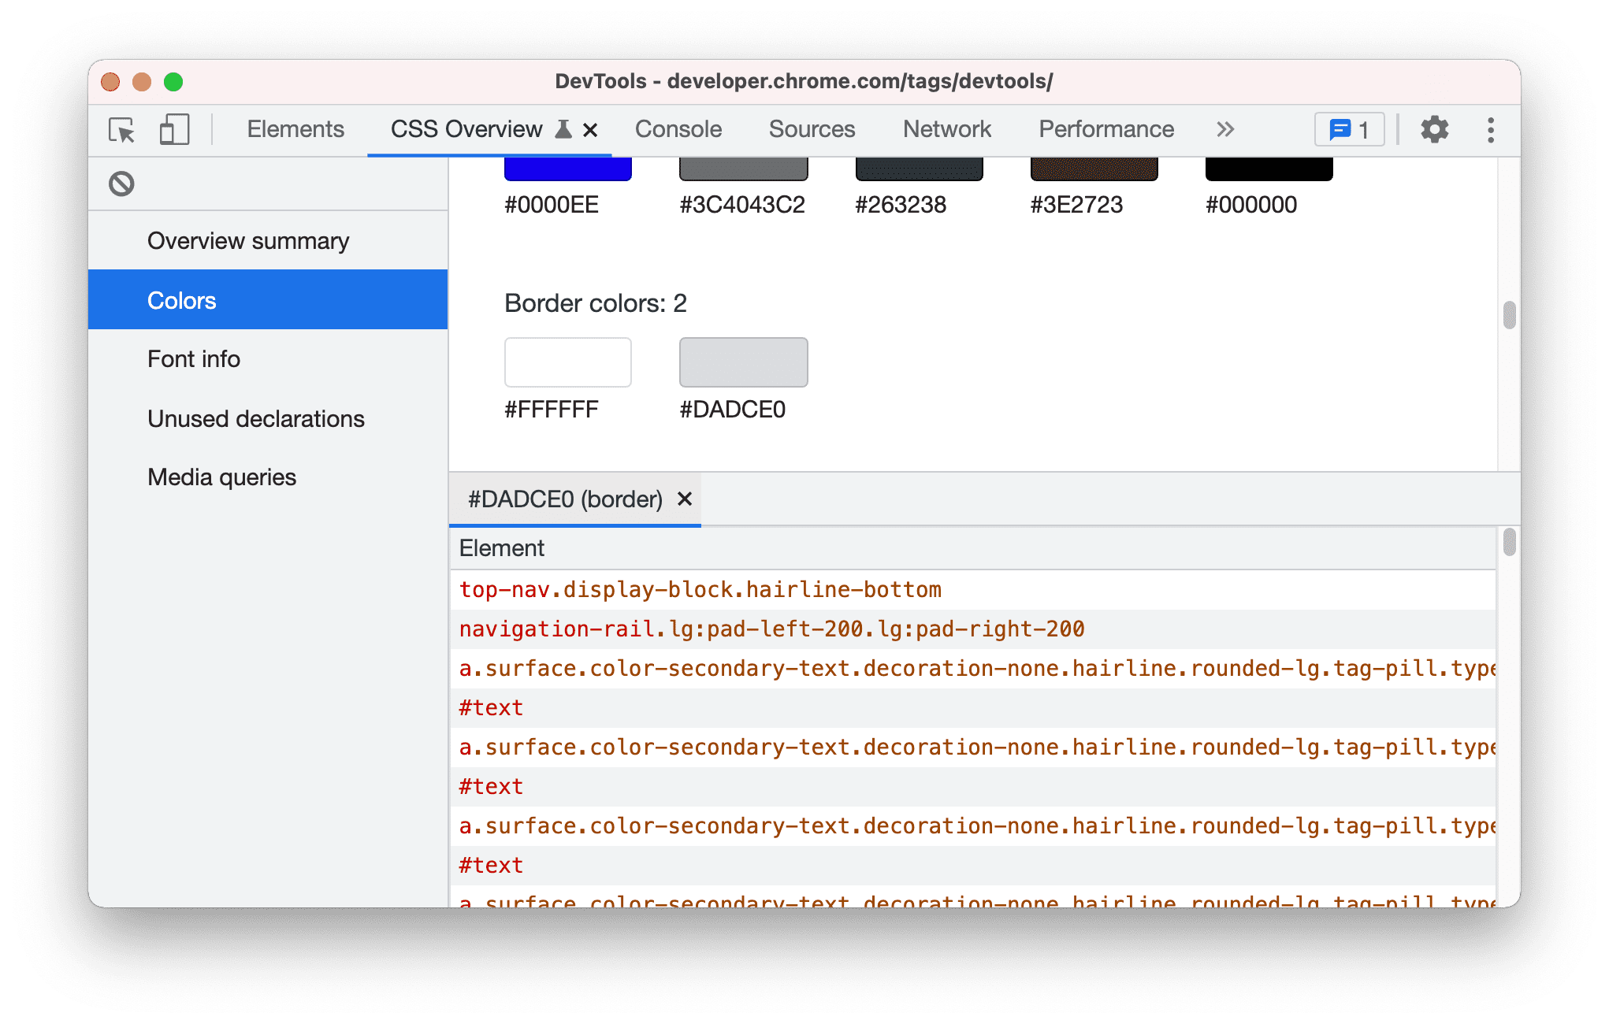1609x1024 pixels.
Task: Expand Media queries section
Action: click(x=221, y=477)
